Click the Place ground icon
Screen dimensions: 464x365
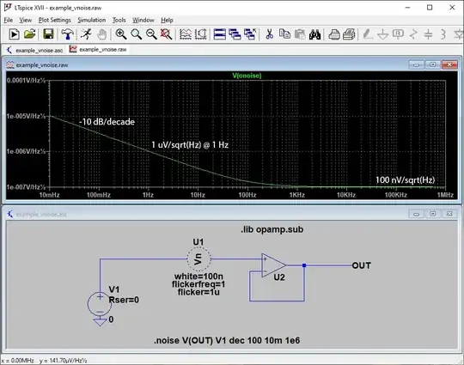(x=383, y=34)
